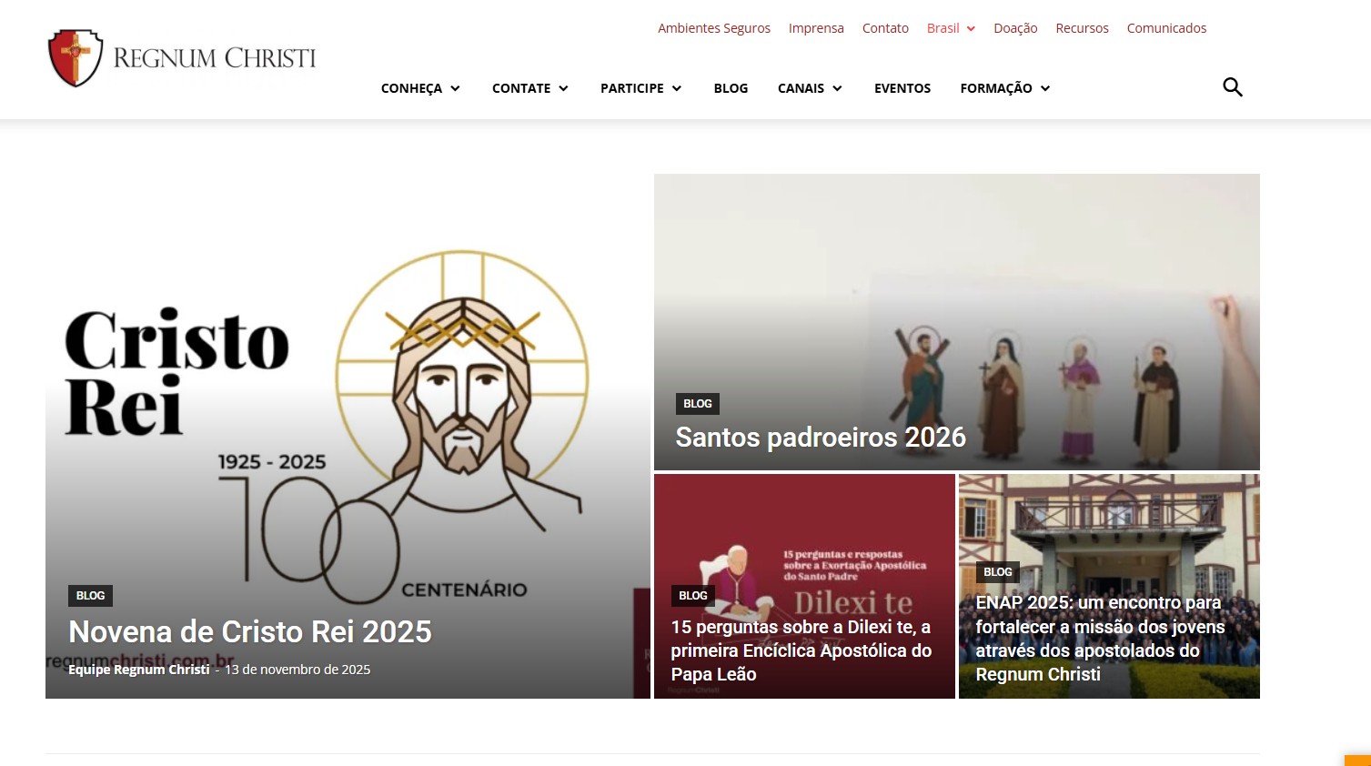1371x766 pixels.
Task: Go to the Blog menu item
Action: (x=731, y=88)
